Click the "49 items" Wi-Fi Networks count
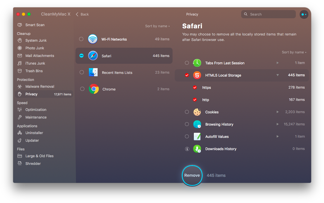324x203 pixels. pyautogui.click(x=162, y=39)
